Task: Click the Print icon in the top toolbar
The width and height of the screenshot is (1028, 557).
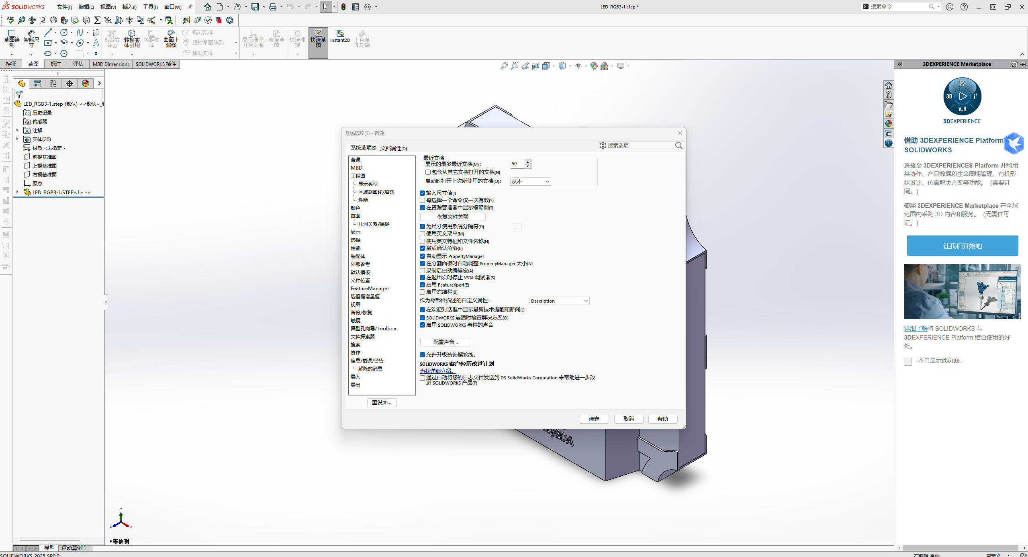Action: tap(273, 7)
